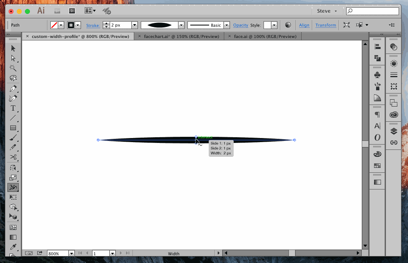Viewport: 408px width, 263px height.
Task: Choose the Magic Wand tool
Action: coord(13,68)
